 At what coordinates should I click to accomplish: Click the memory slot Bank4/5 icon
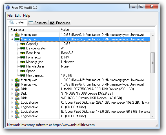pos(17,80)
